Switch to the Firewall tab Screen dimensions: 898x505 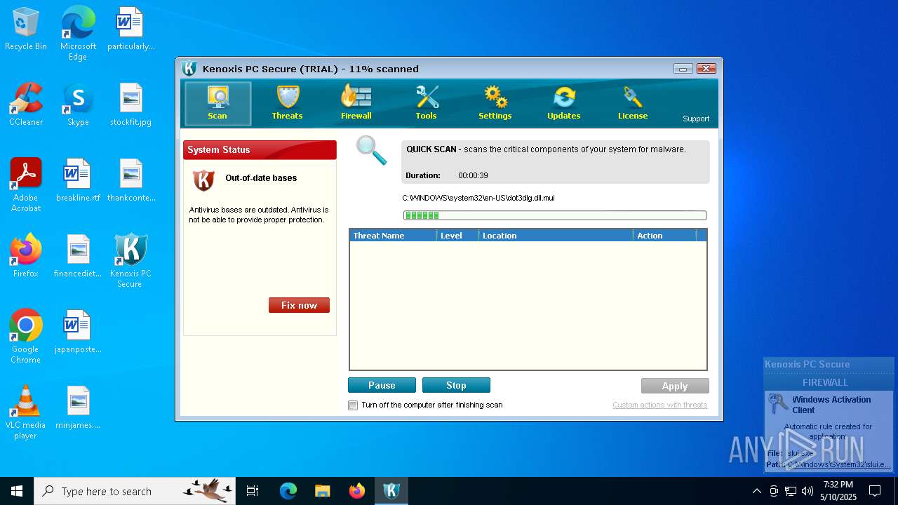[356, 104]
